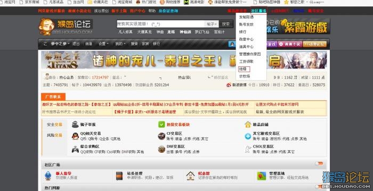The height and width of the screenshot is (191, 373).
Task: Collapse the 社区广场 section toggle
Action: click(x=319, y=163)
